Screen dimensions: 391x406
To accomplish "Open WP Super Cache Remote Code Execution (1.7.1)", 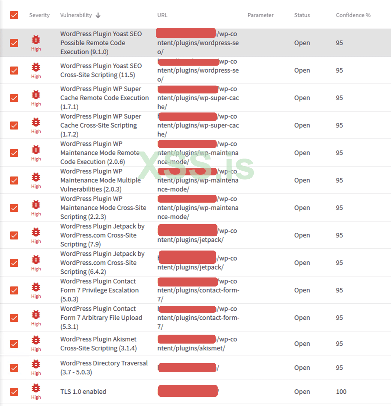I will click(x=104, y=98).
